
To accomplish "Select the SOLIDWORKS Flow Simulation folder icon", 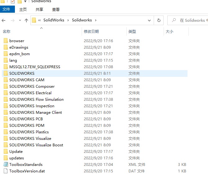I will point(6,99).
